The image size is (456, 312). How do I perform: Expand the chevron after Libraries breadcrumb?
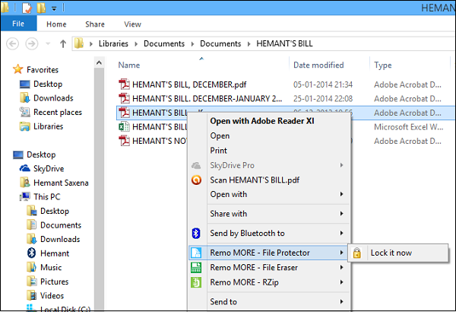(136, 44)
